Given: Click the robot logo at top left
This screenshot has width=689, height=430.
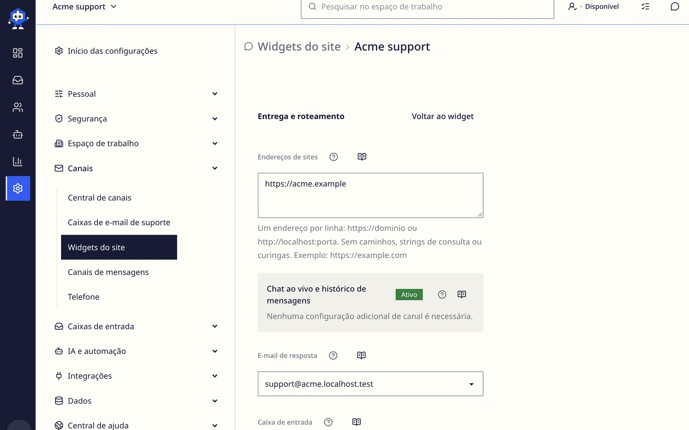Looking at the screenshot, I should click(x=18, y=19).
